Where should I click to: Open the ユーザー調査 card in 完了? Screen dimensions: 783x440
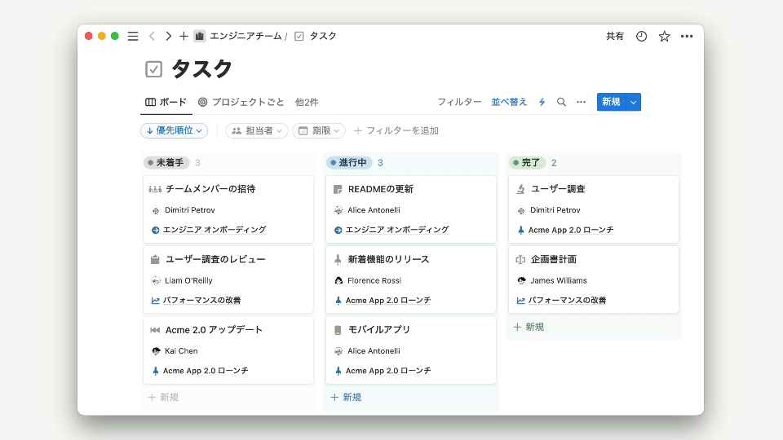click(x=594, y=209)
